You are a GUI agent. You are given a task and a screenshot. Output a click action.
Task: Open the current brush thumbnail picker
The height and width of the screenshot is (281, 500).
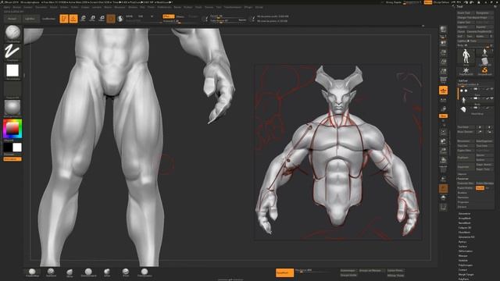[12, 32]
